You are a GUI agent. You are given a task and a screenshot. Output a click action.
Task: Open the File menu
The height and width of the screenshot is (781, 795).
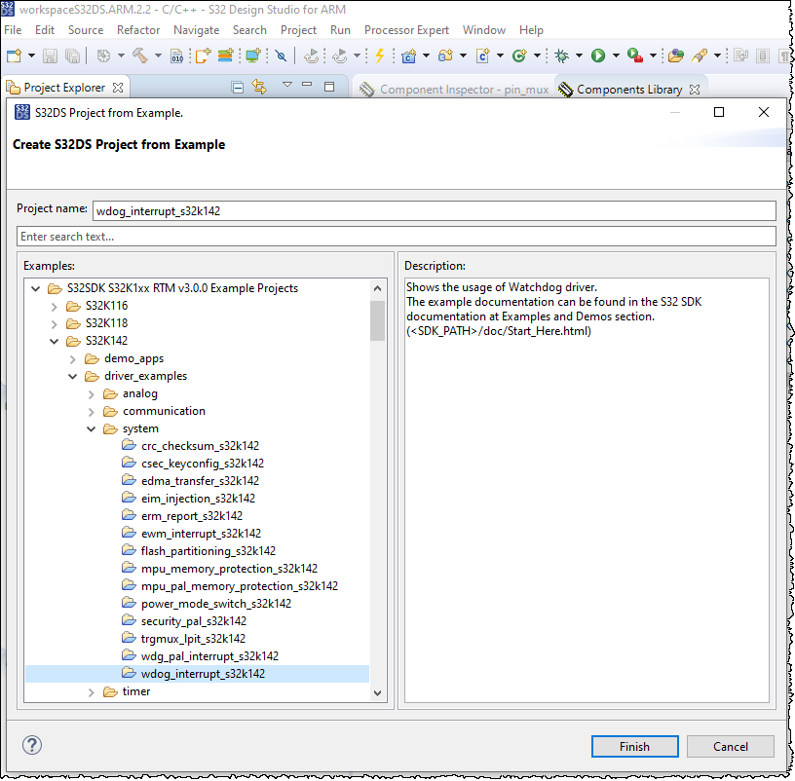click(x=13, y=30)
